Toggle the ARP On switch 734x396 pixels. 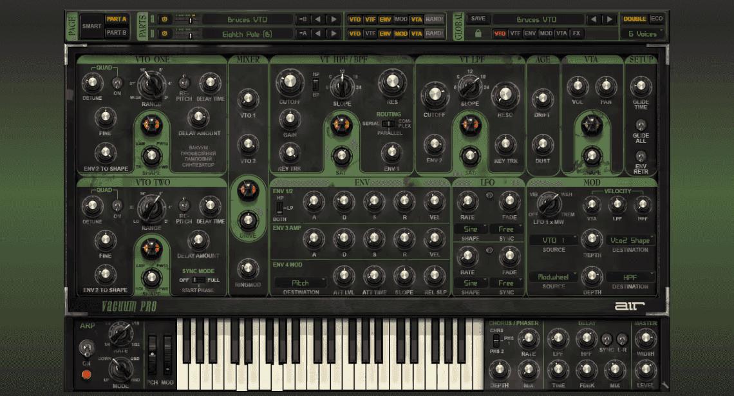[x=86, y=350]
